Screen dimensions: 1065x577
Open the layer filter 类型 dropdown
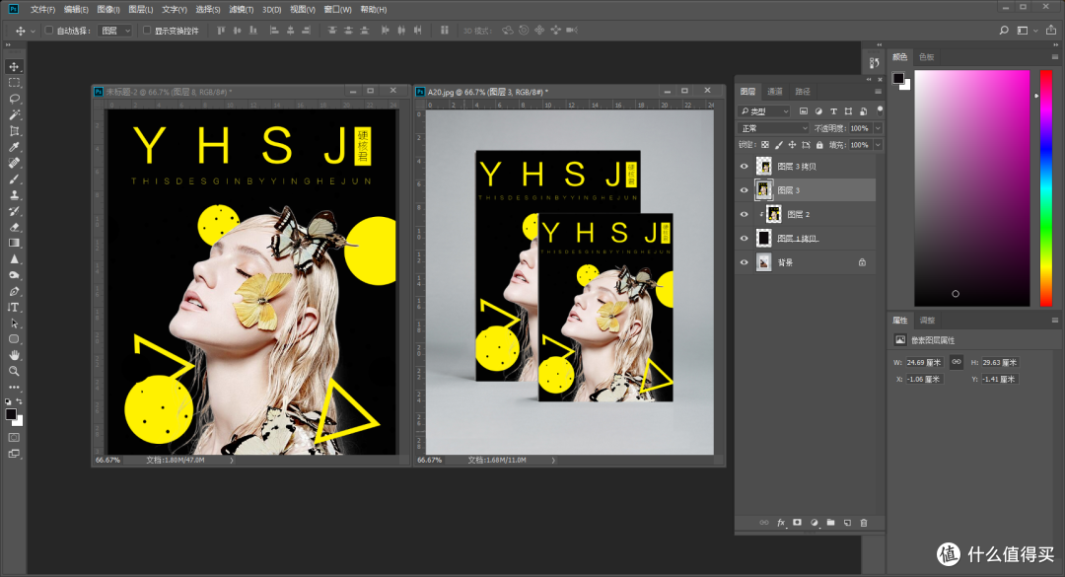[x=765, y=111]
